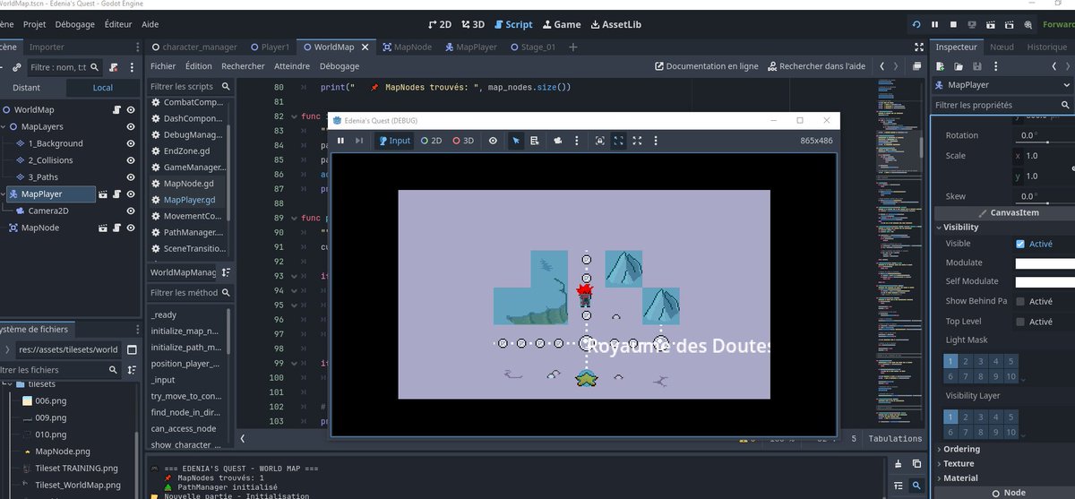Choose 3D selection mode in game toolbar
The width and height of the screenshot is (1075, 499).
(x=463, y=141)
